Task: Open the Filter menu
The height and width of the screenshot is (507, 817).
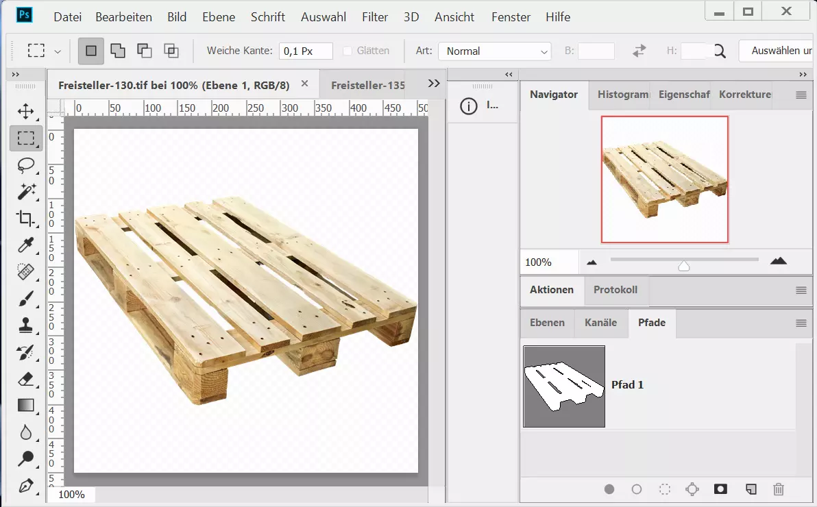Action: pos(374,16)
